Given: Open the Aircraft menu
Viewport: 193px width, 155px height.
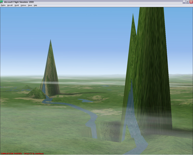Looking at the screenshot, I should coord(10,5).
